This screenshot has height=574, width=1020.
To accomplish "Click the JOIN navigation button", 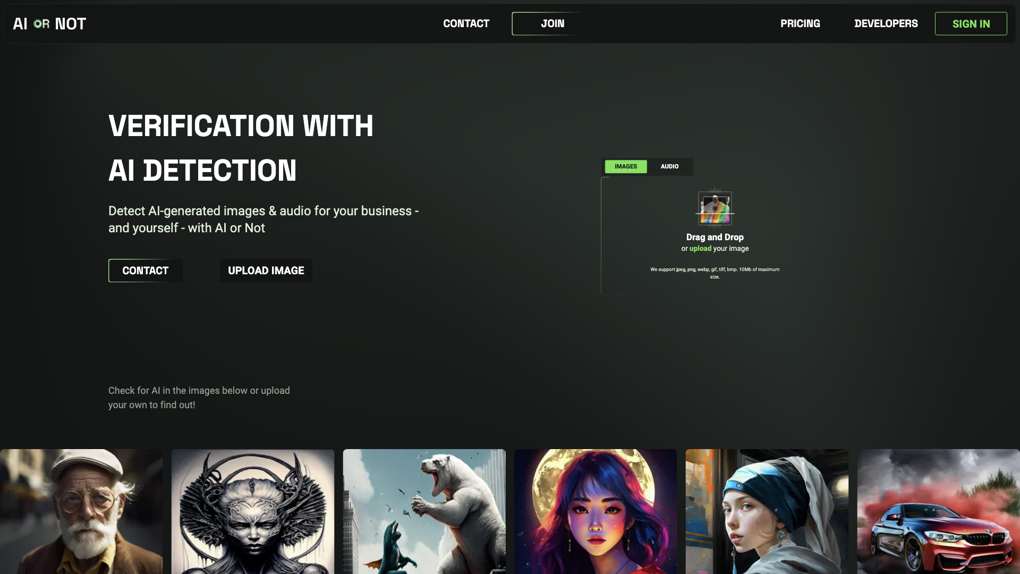I will 552,23.
